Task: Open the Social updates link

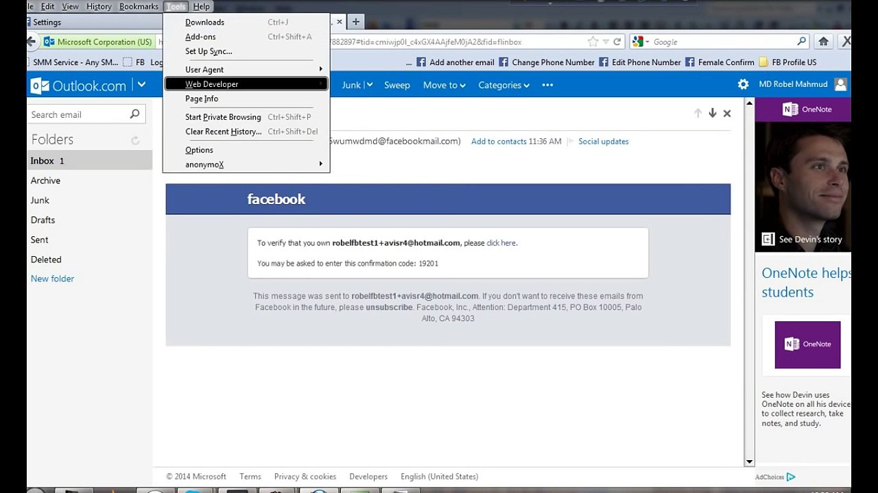Action: [604, 142]
